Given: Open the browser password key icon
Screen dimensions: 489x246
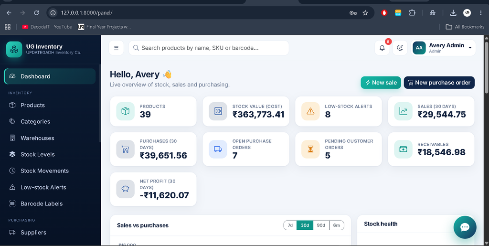Looking at the screenshot, I should pos(353,13).
